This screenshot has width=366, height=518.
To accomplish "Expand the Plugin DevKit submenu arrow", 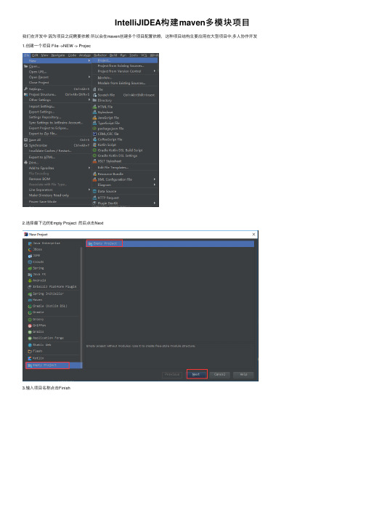I will point(154,203).
